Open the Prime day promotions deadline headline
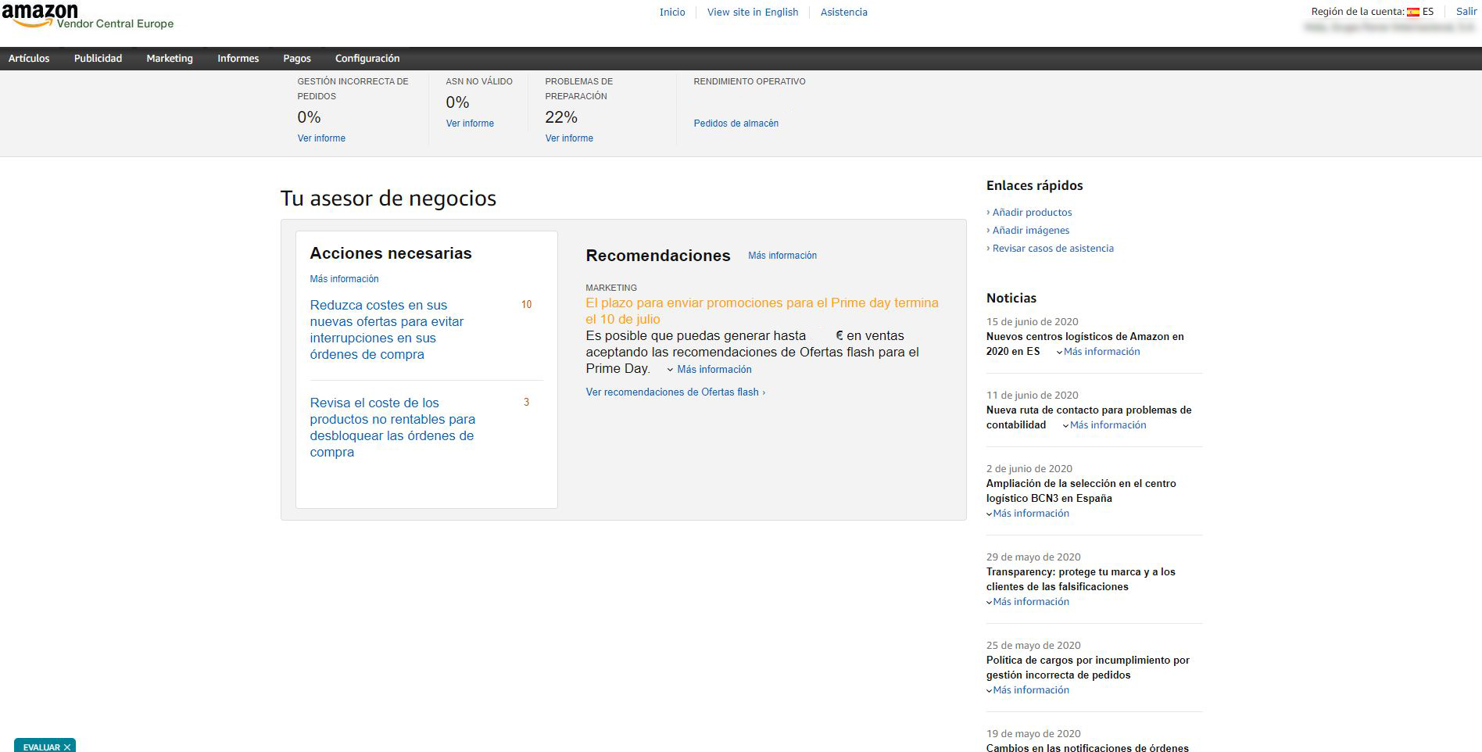Screen dimensions: 1482x752 [762, 311]
